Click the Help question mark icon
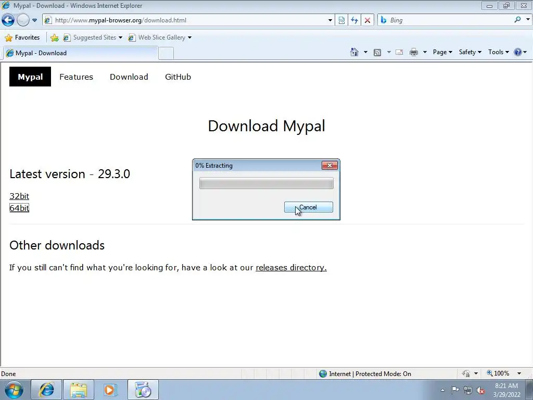 click(518, 52)
